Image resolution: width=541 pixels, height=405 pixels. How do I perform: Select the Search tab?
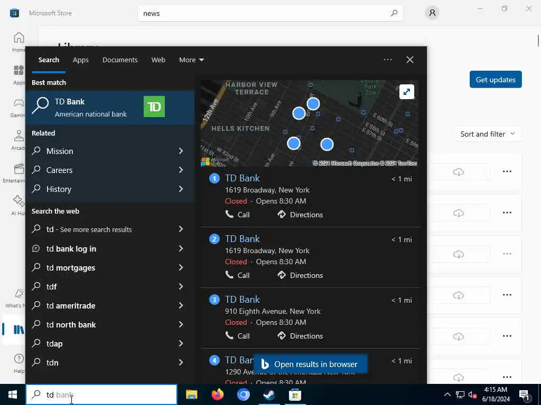click(49, 60)
